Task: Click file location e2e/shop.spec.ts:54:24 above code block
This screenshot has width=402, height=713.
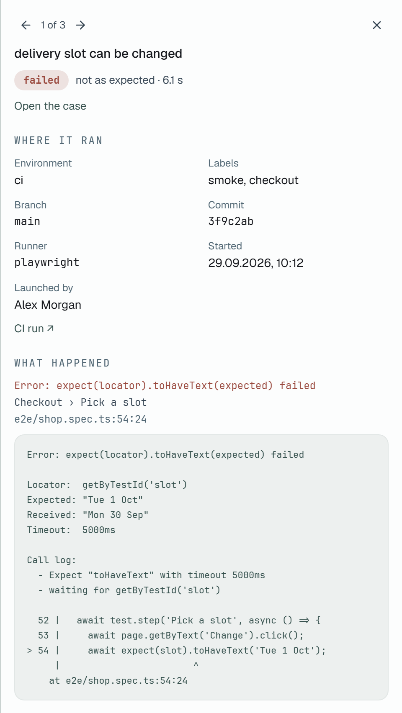Action: tap(80, 419)
